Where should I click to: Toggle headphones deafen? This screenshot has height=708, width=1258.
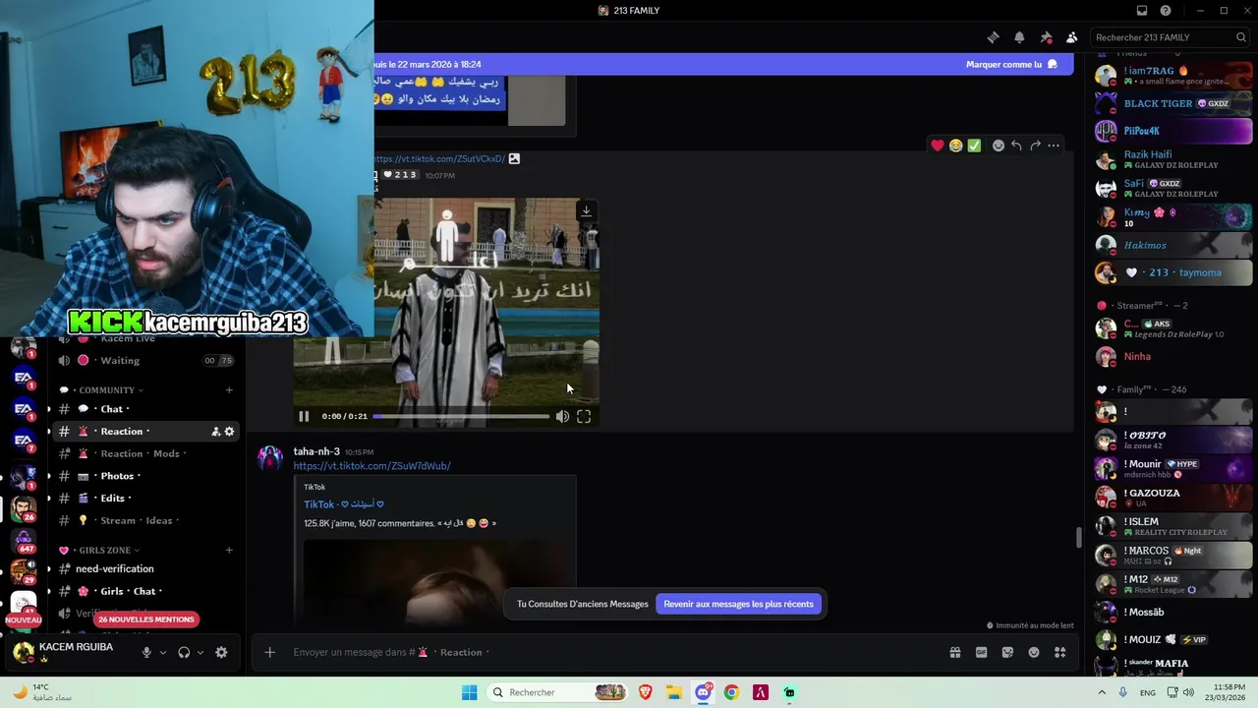(x=184, y=652)
